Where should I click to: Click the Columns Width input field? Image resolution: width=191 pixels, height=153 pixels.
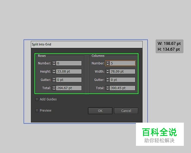[122, 71]
